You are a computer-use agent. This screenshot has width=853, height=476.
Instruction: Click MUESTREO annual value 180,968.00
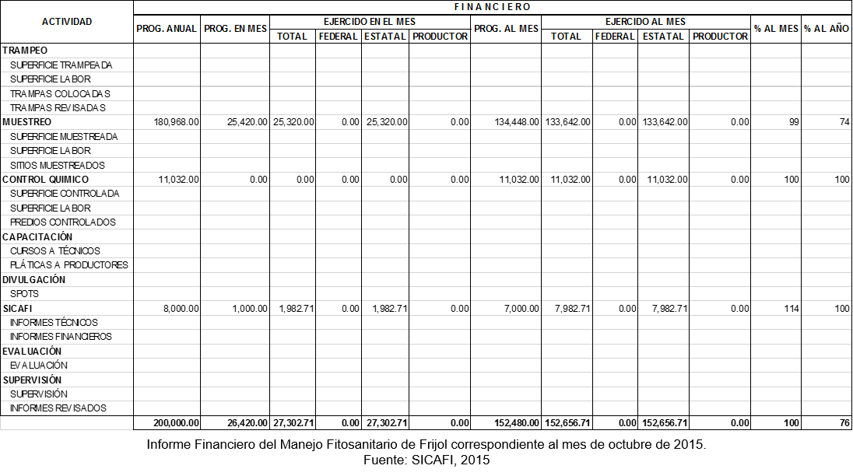[176, 122]
